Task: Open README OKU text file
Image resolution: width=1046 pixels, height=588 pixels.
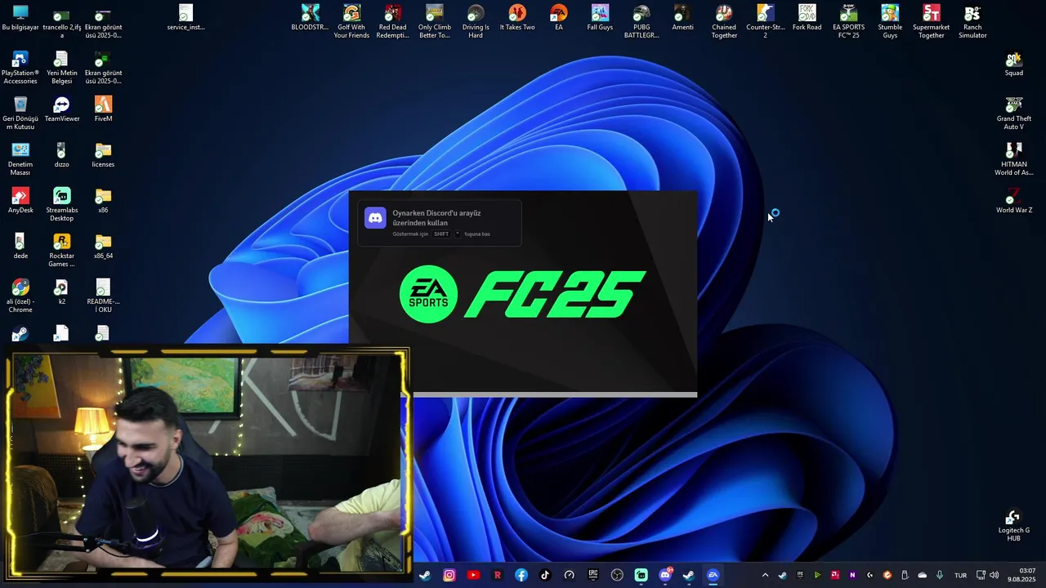Action: 103,296
